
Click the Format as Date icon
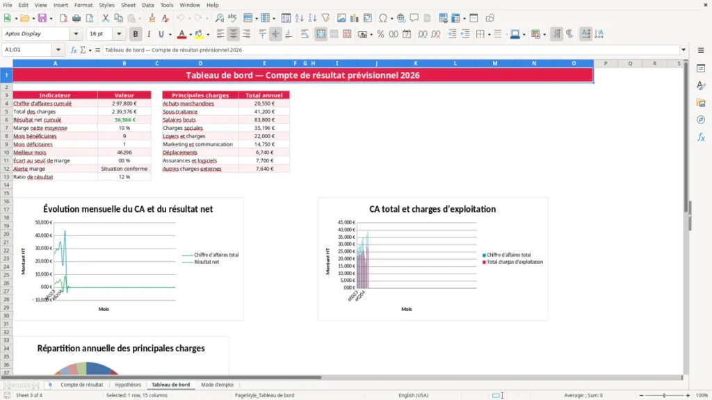click(407, 34)
